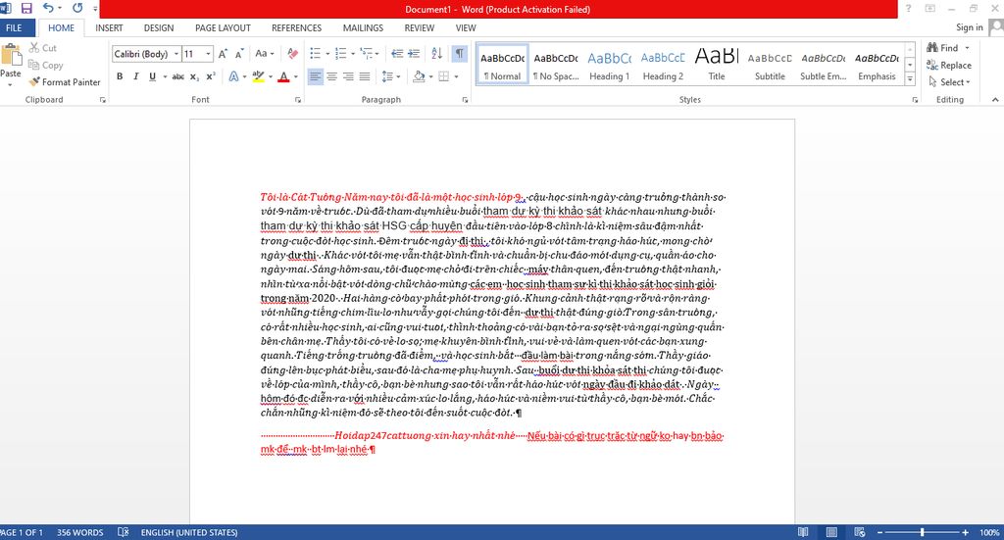Open the proofing errors status icon

click(123, 532)
